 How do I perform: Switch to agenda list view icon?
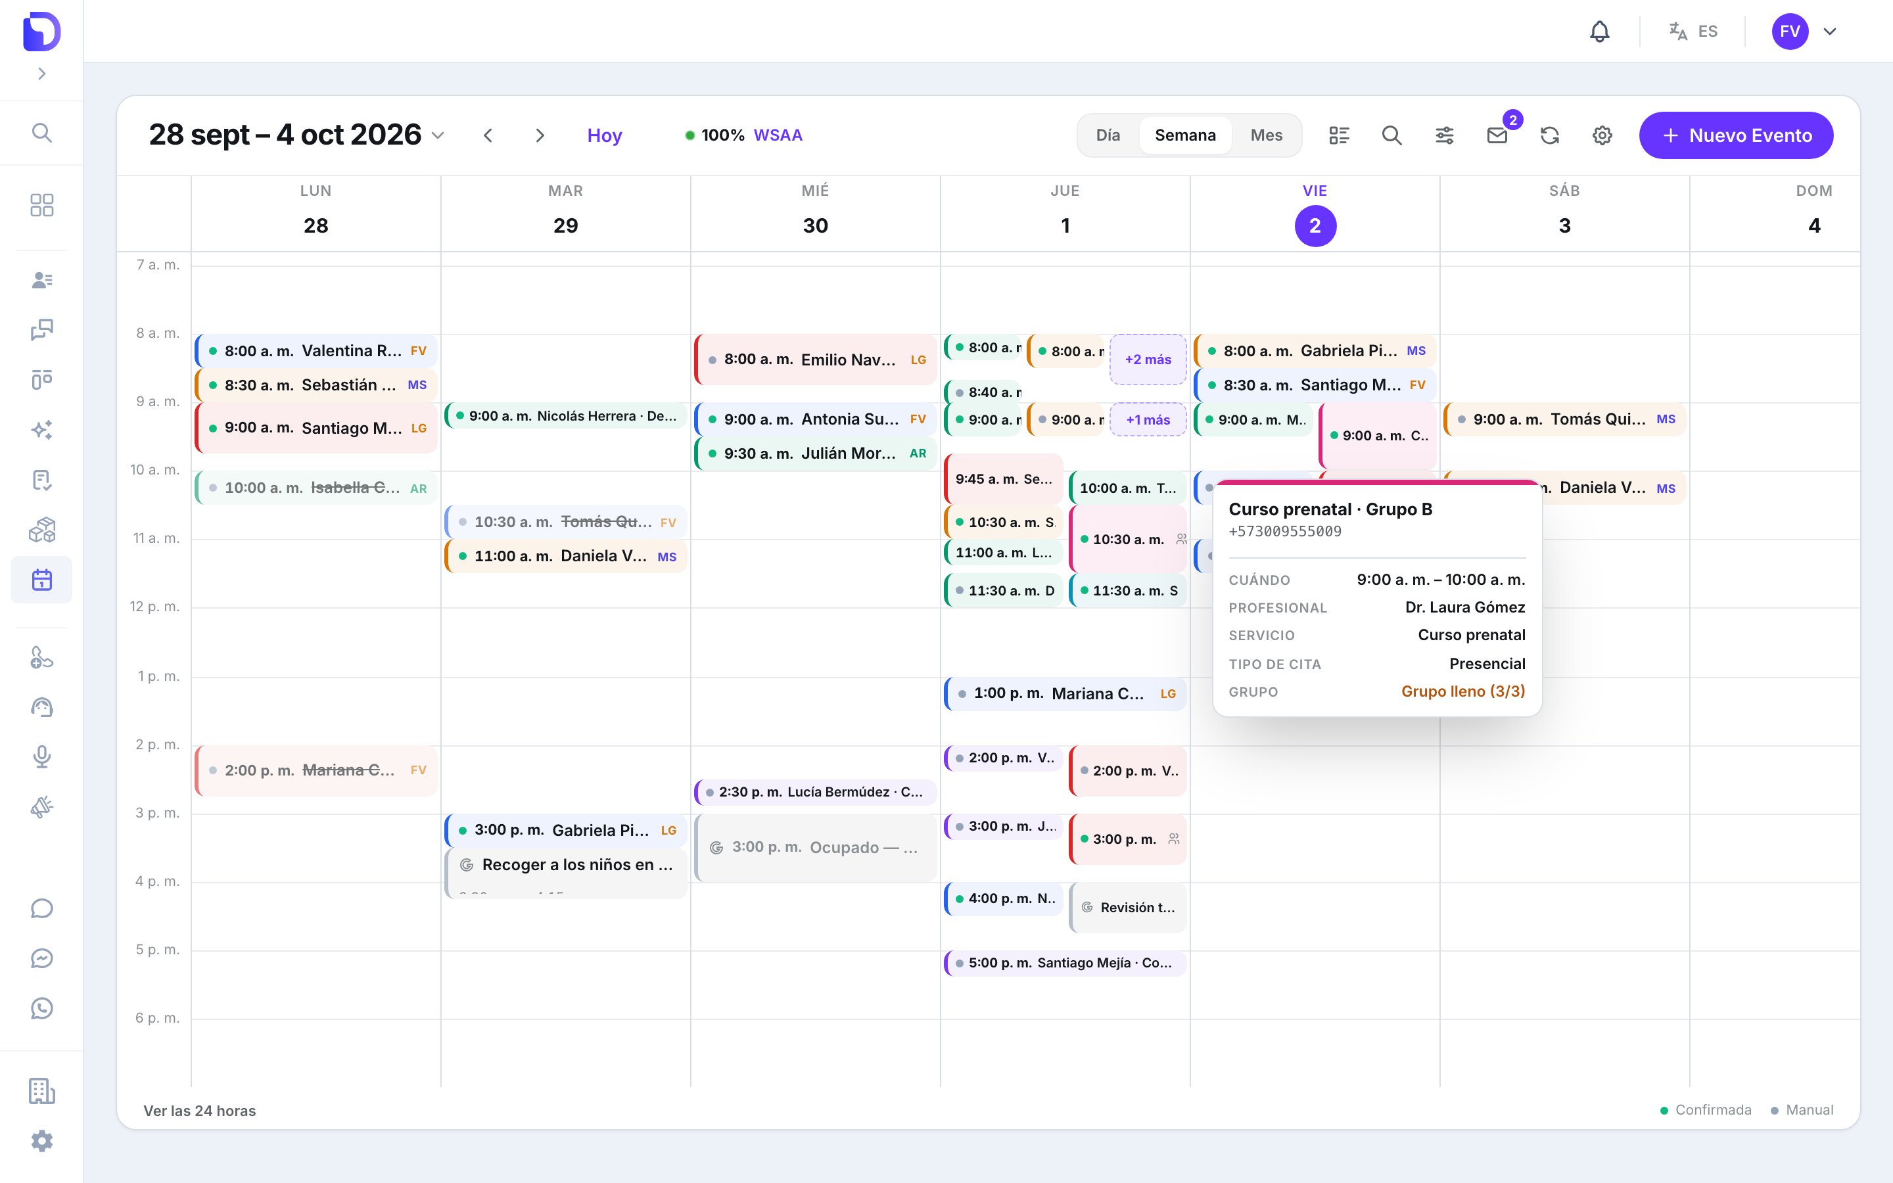point(1339,135)
